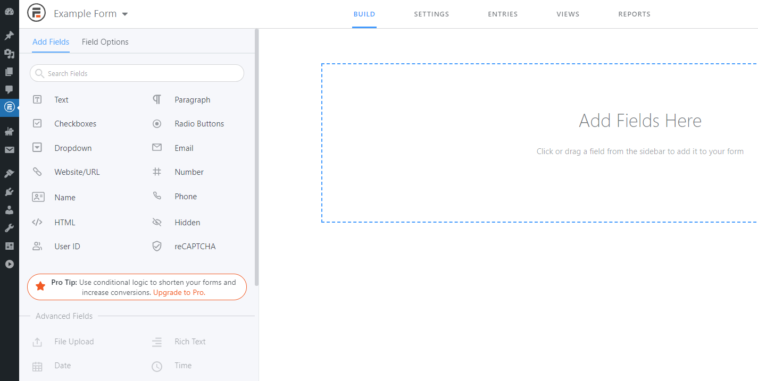
Task: Open the Entries tab
Action: coord(503,14)
